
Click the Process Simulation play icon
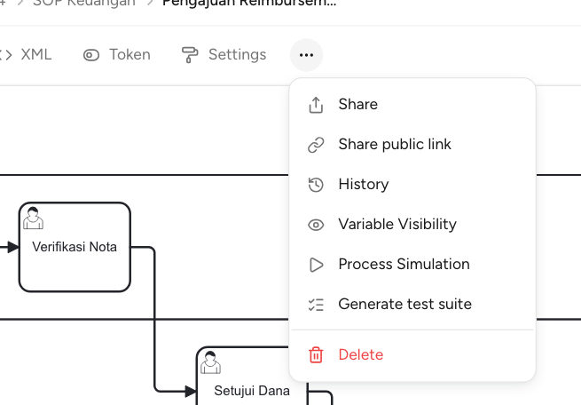point(316,265)
